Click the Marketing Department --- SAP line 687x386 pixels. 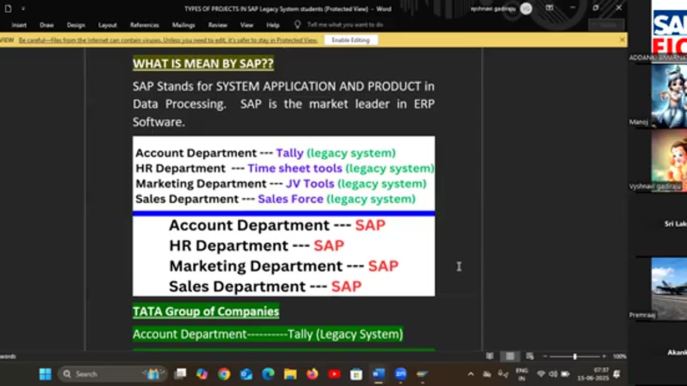click(283, 266)
